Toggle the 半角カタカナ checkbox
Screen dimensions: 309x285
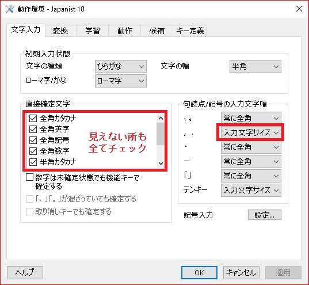[33, 162]
